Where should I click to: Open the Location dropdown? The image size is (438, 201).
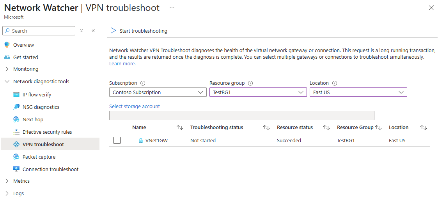358,92
